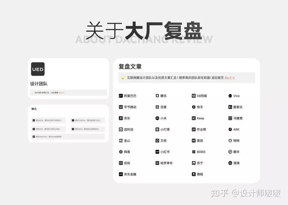Screen dimensions: 288x205
Task: Click the 腾讯 penguin icon in 复盘文章
Action: point(157,96)
